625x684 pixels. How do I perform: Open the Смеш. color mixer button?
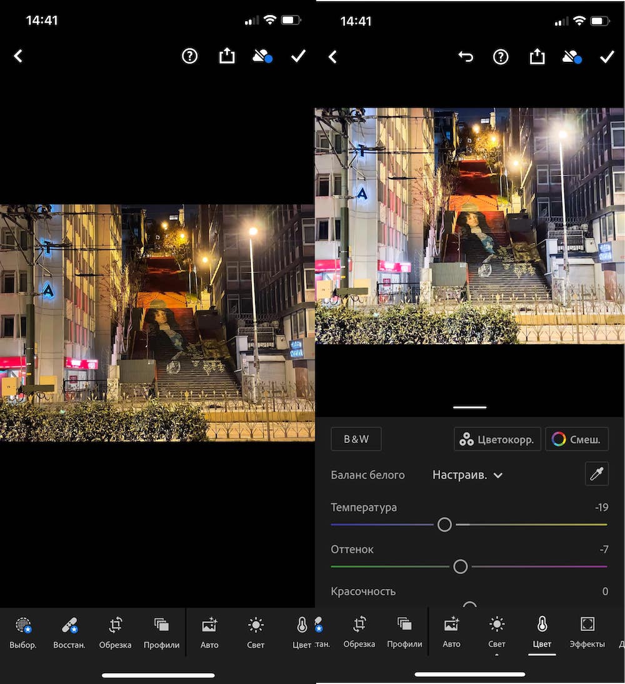coord(576,439)
